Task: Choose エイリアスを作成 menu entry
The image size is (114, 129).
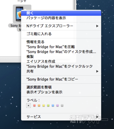Action: 61,61
